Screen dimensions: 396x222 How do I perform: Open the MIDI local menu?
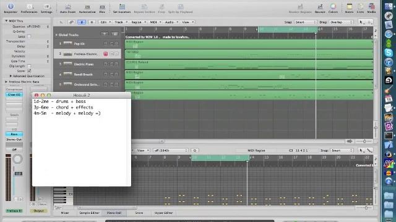coord(155,22)
